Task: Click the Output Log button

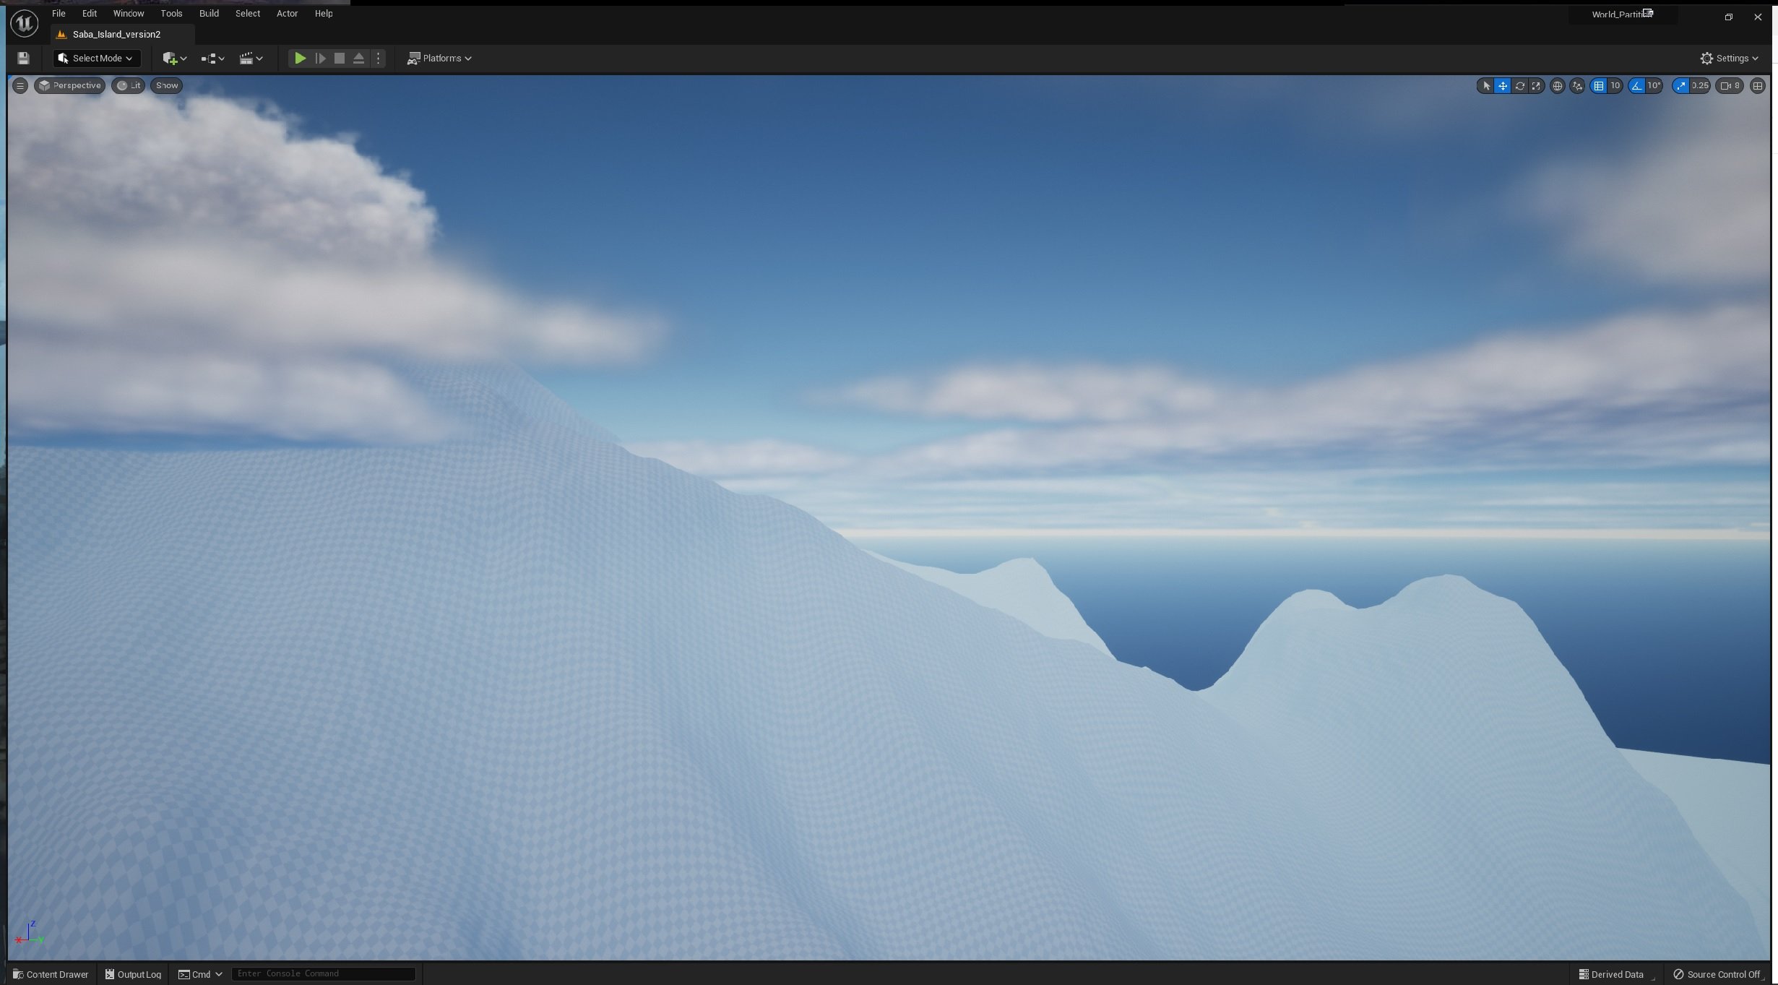Action: click(x=133, y=974)
